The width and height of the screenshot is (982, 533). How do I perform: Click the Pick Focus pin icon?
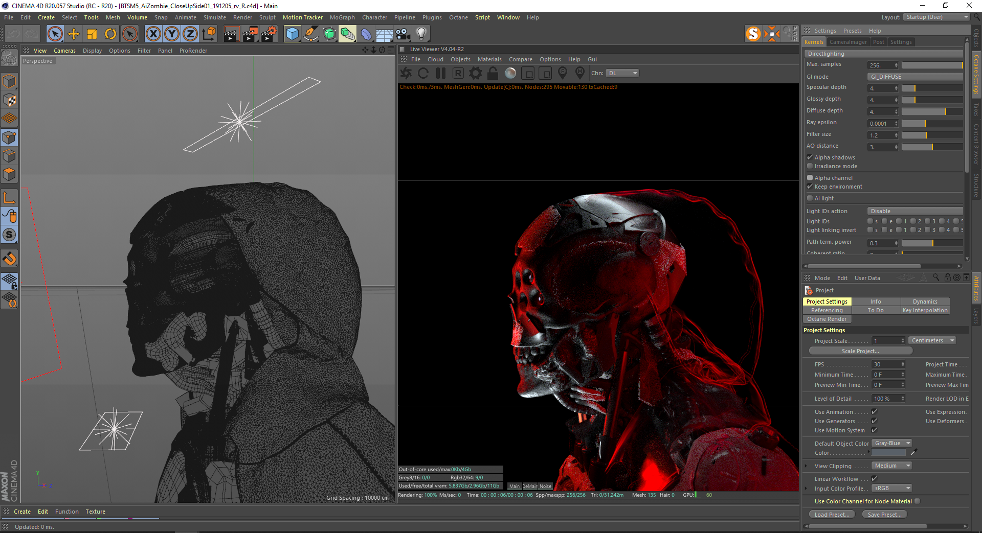point(563,73)
